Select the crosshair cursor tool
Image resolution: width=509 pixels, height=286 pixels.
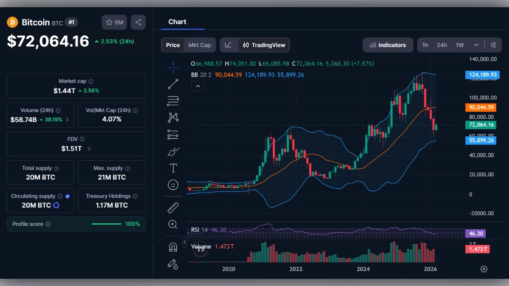(173, 67)
